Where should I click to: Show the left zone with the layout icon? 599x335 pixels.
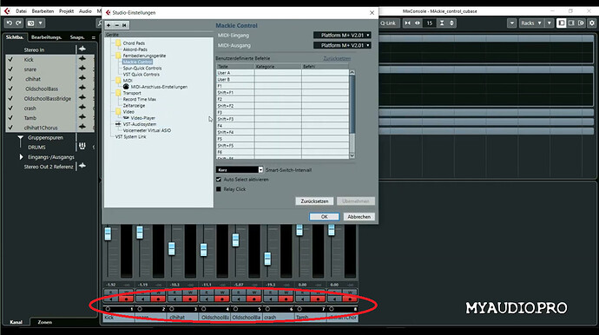(x=562, y=23)
